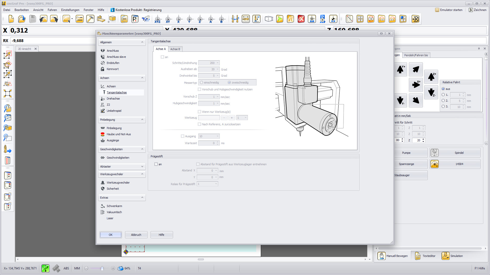Click the Y+ jog arrow button
Viewport: 490px width, 275px height.
401,69
